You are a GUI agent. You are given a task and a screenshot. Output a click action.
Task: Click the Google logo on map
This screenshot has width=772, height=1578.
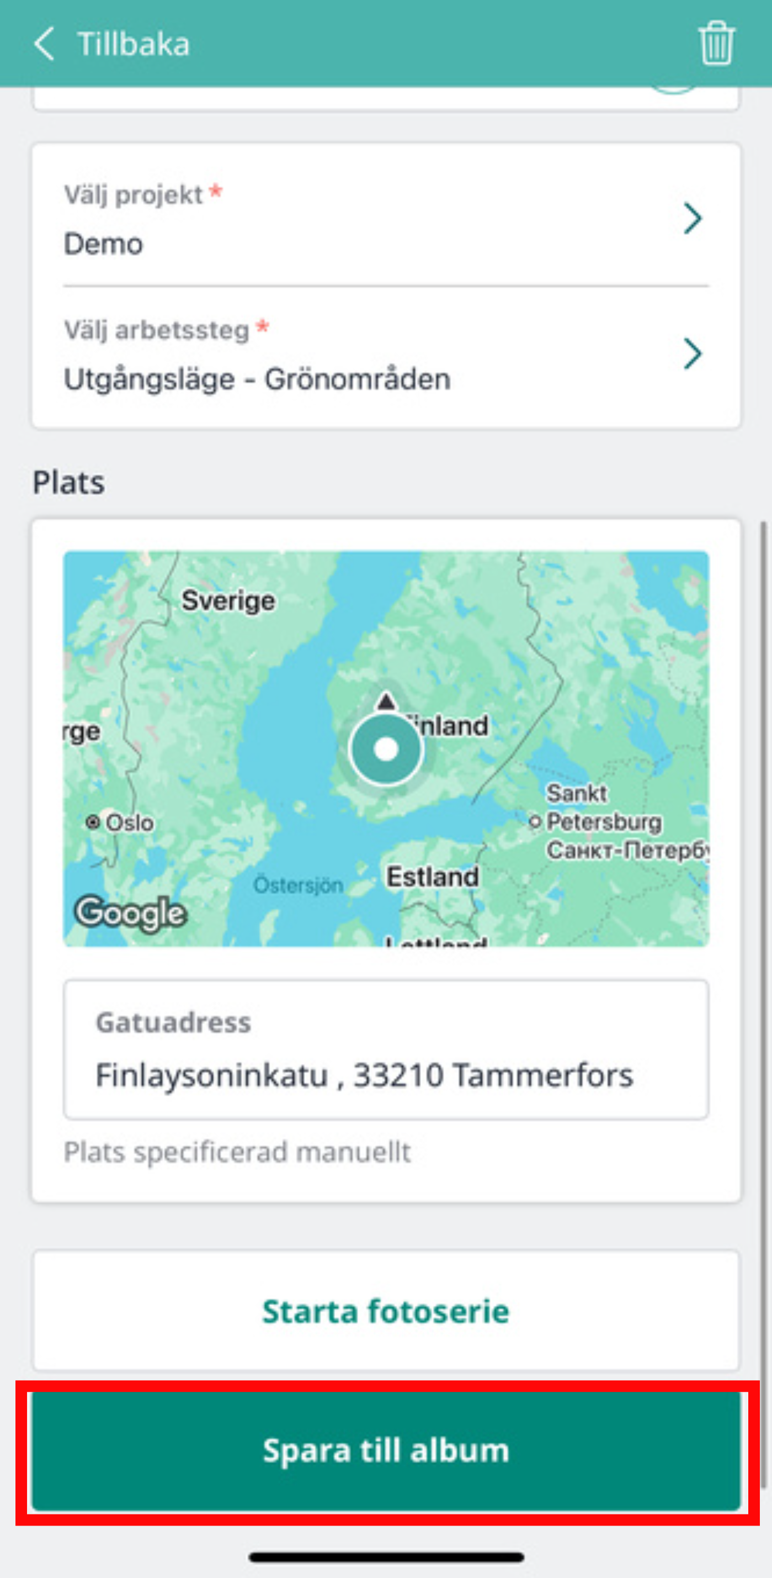point(130,914)
